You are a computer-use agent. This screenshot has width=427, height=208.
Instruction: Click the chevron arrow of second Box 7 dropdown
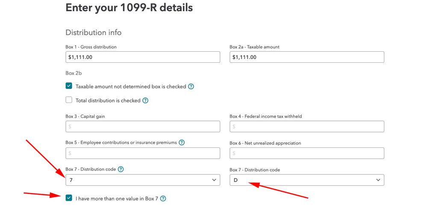[378, 180]
